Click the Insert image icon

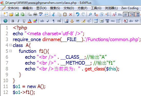click(66, 21)
